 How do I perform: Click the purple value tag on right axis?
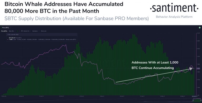tap(198, 68)
